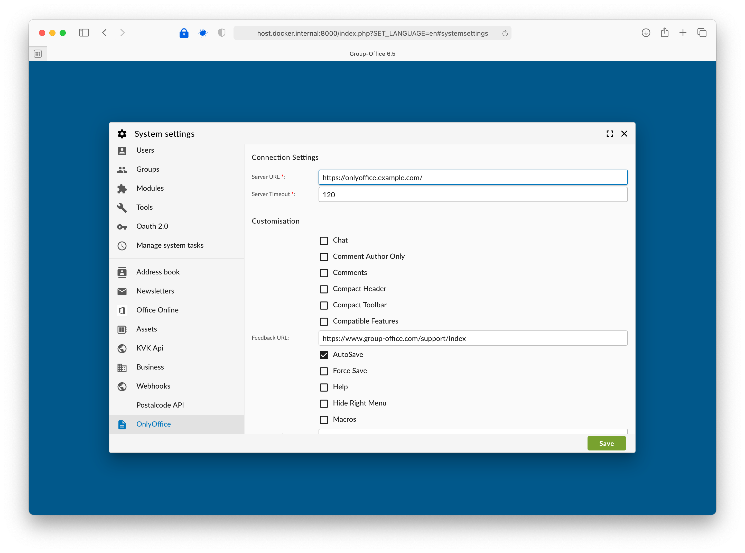Enable the Chat checkbox
The image size is (745, 553).
tap(324, 241)
